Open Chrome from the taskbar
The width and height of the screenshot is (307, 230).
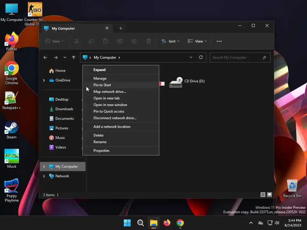(x=180, y=223)
